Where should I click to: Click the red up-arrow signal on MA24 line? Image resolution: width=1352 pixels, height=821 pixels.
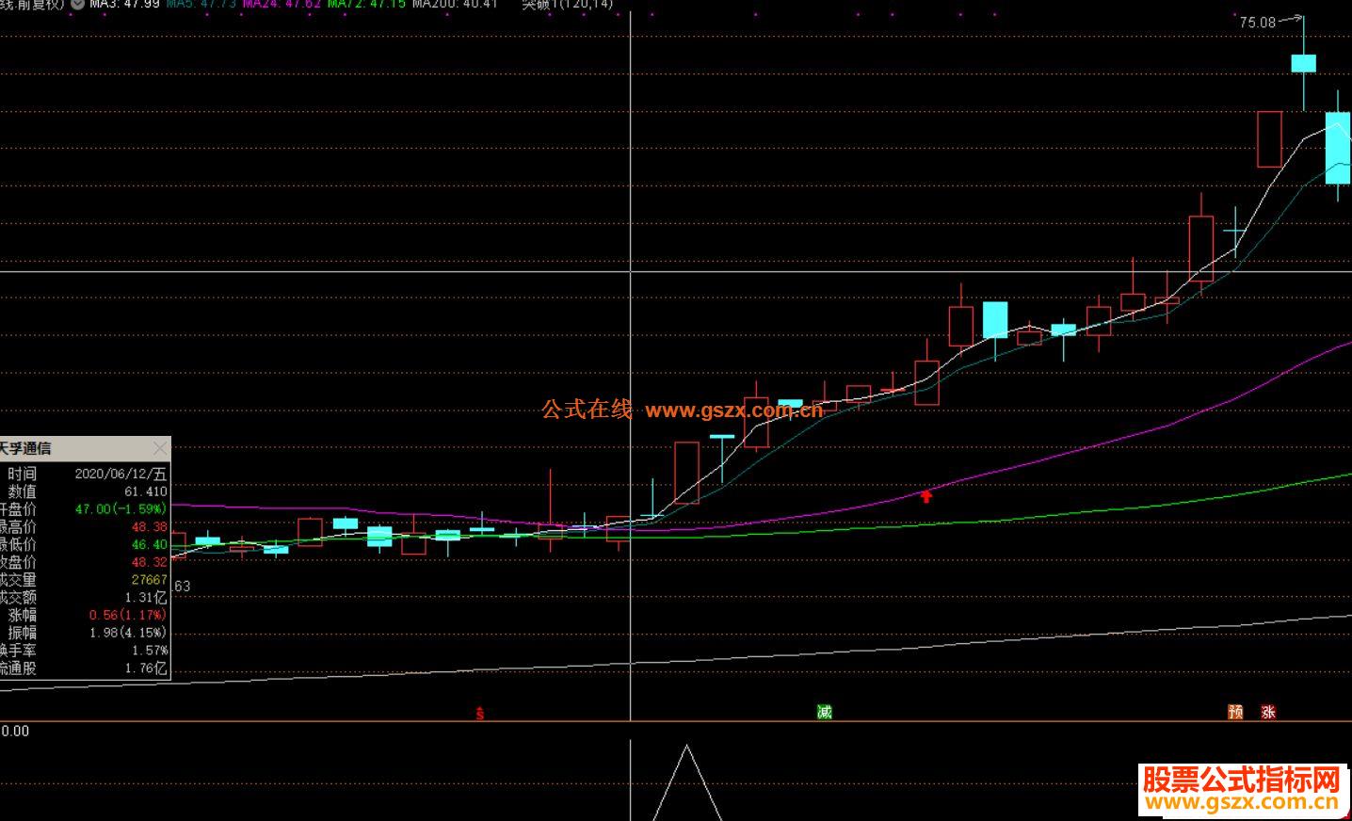(x=926, y=495)
